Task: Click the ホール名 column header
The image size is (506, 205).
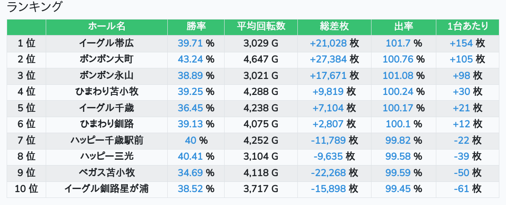Action: pos(107,27)
